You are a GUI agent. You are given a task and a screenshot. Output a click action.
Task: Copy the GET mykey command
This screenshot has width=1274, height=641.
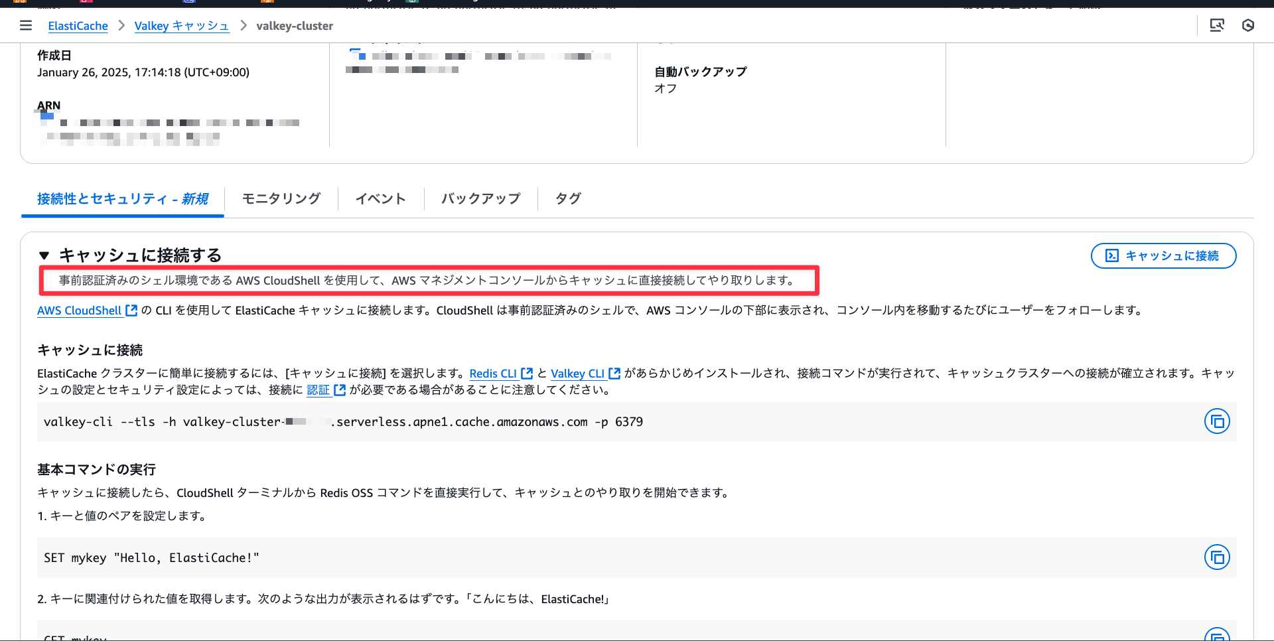pos(1217,635)
